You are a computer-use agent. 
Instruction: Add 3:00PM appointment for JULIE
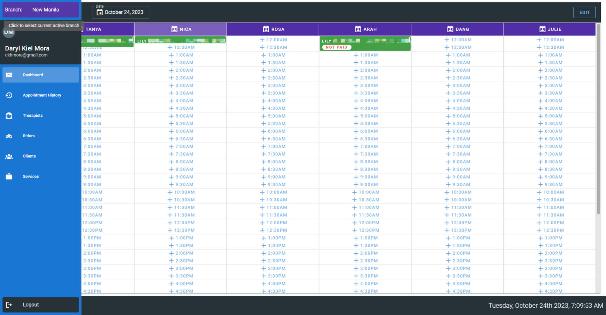tap(550, 268)
